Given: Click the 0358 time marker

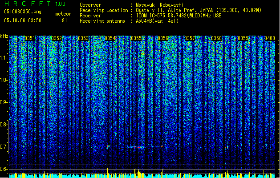Looking at the screenshot, I should click(x=216, y=38).
